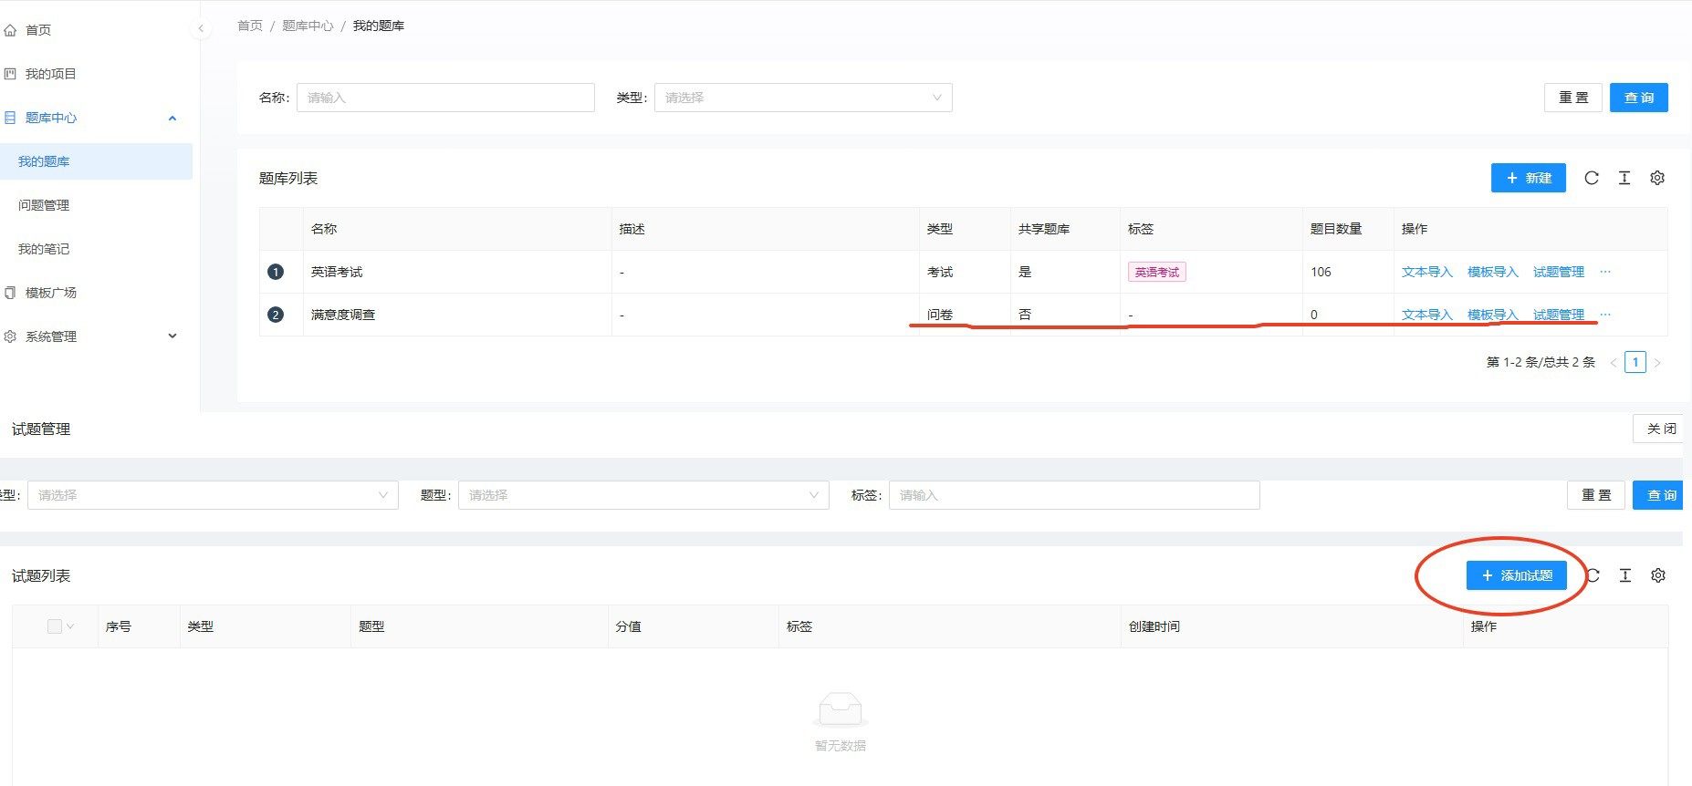The width and height of the screenshot is (1692, 786).
Task: Expand the 系统管理 sidebar menu
Action: tap(91, 336)
